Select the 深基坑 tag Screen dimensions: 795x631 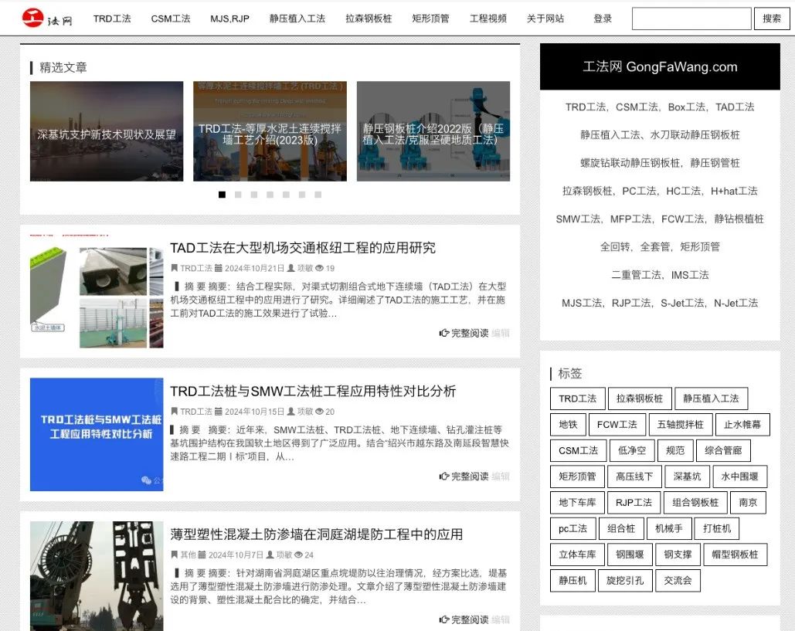[687, 477]
